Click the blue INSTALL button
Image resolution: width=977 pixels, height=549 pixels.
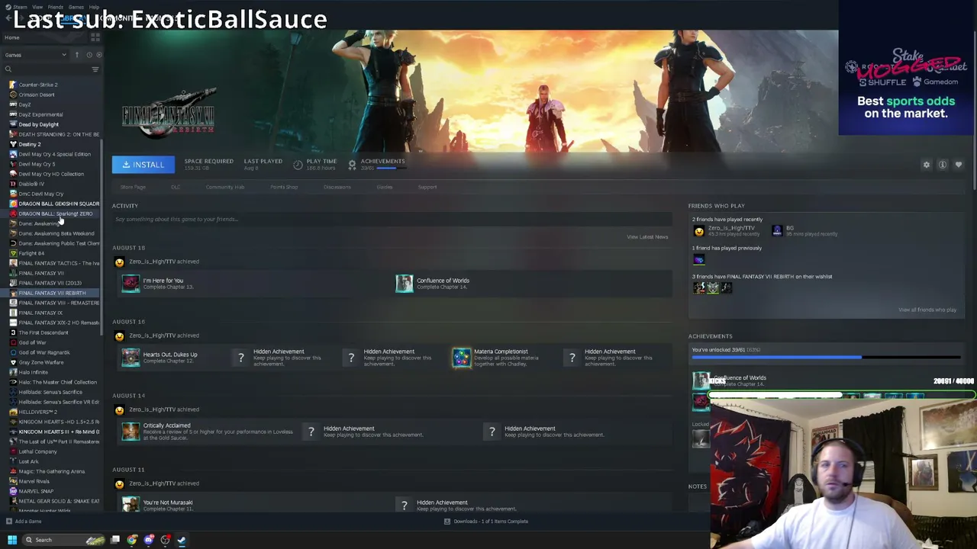click(143, 165)
